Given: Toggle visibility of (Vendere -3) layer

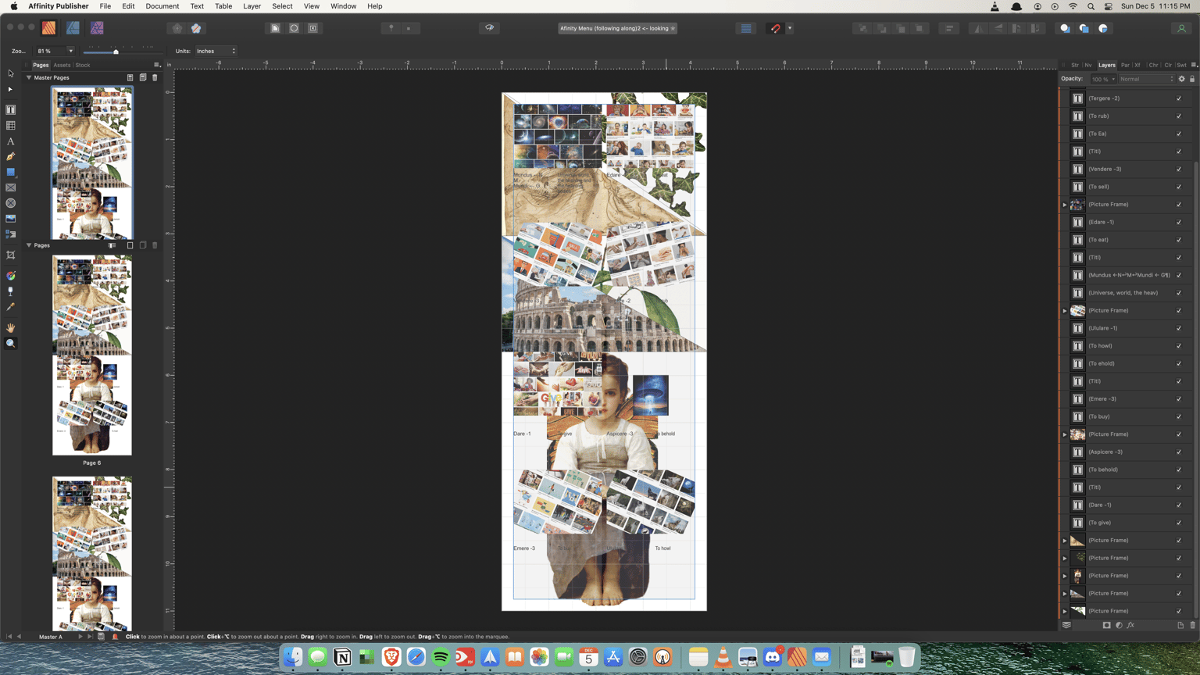Looking at the screenshot, I should pyautogui.click(x=1179, y=170).
